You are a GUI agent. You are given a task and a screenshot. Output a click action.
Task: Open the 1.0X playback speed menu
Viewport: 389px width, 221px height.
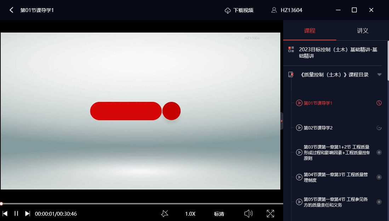tap(190, 214)
